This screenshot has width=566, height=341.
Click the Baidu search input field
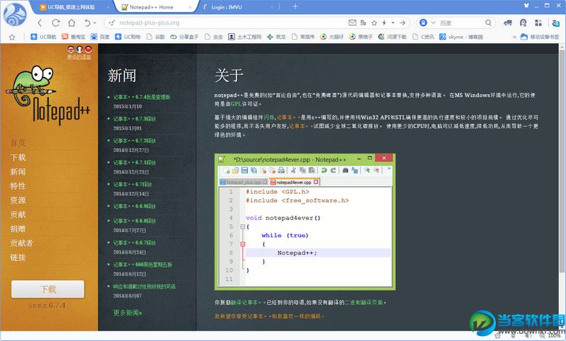(x=460, y=23)
